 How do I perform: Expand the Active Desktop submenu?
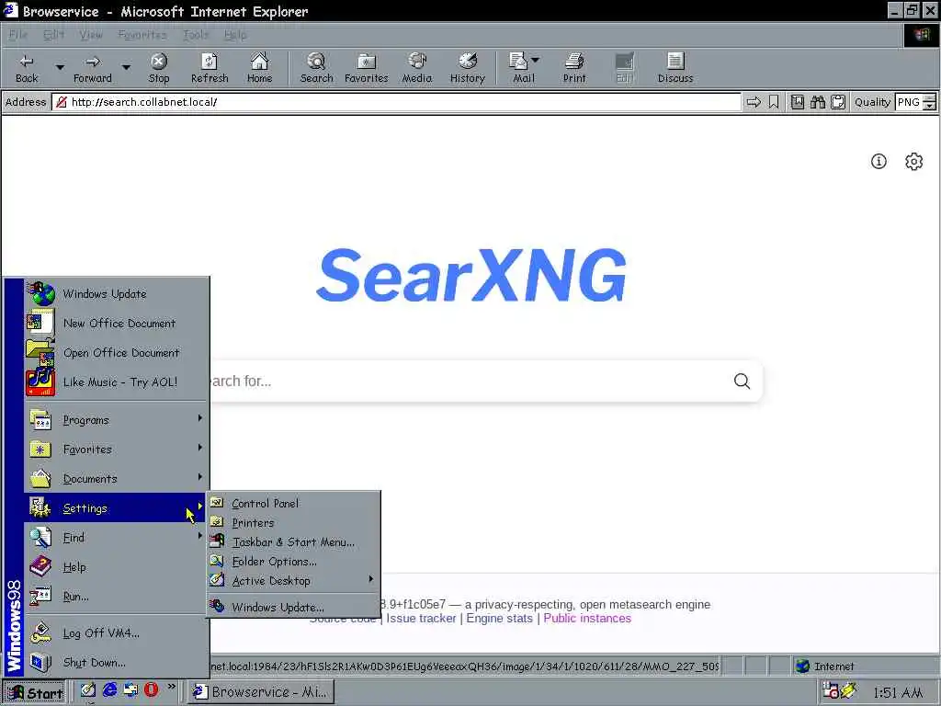293,581
